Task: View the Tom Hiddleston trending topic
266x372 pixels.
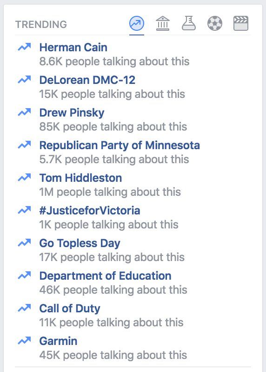Action: [80, 178]
